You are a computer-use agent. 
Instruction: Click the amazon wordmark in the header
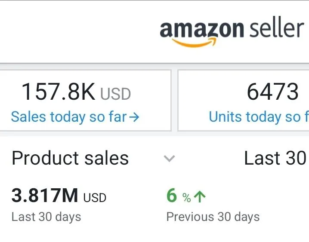coord(201,29)
